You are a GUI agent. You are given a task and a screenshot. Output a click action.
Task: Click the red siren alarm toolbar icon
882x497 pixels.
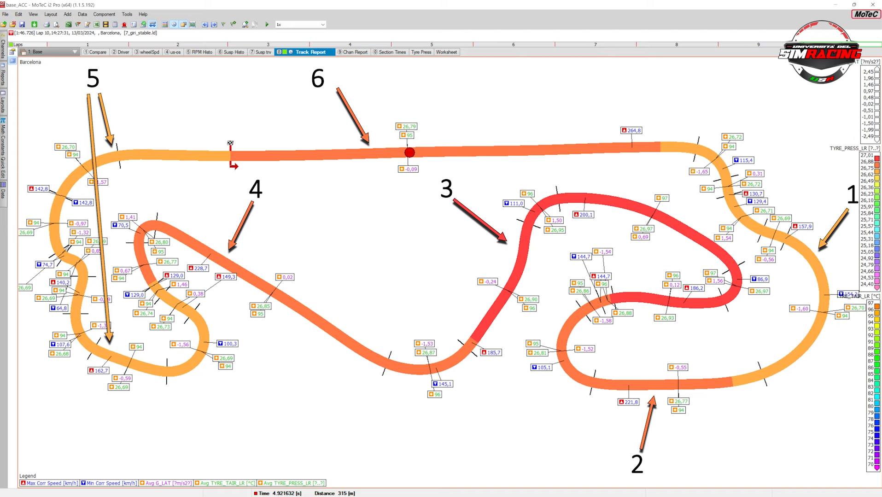click(124, 24)
